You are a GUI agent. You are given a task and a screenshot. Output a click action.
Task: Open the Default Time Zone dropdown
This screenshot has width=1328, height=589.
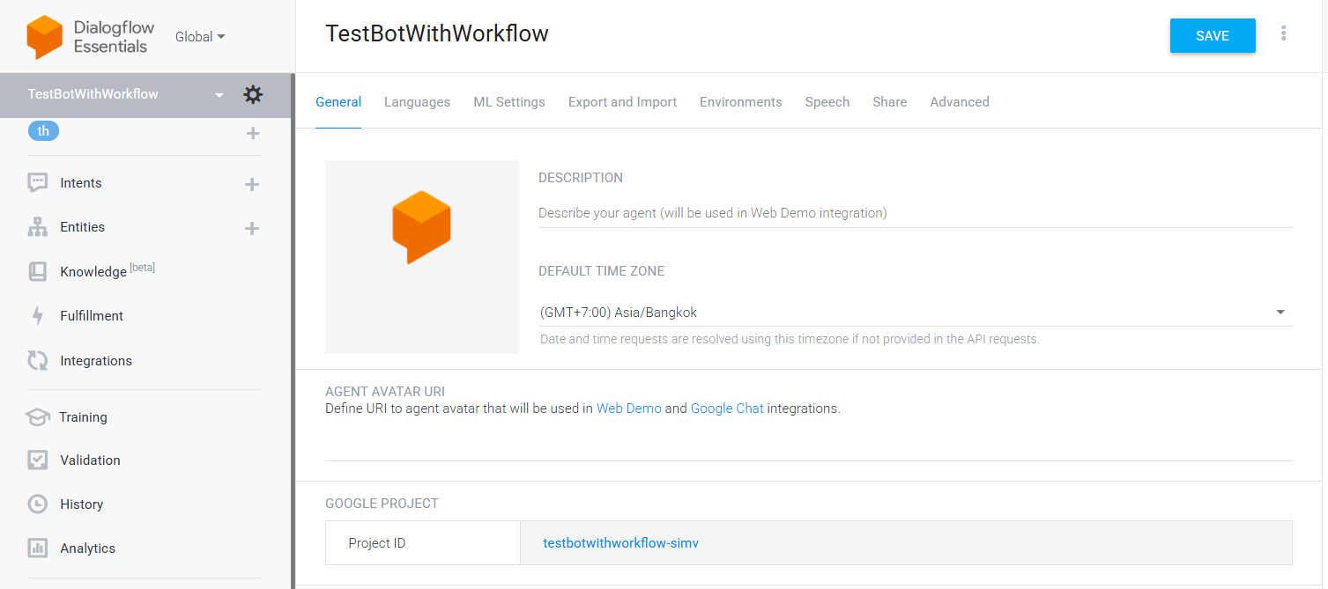[x=915, y=313]
